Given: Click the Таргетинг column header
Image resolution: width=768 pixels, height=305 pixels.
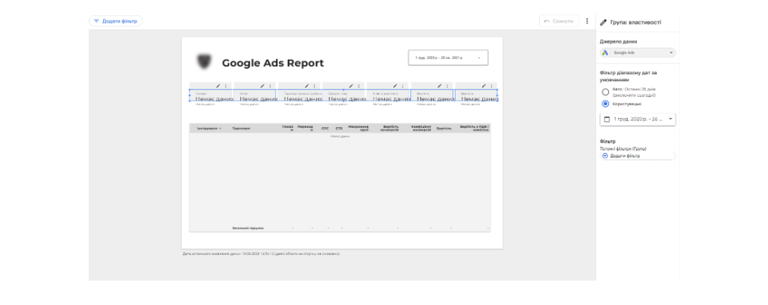Looking at the screenshot, I should coord(242,129).
